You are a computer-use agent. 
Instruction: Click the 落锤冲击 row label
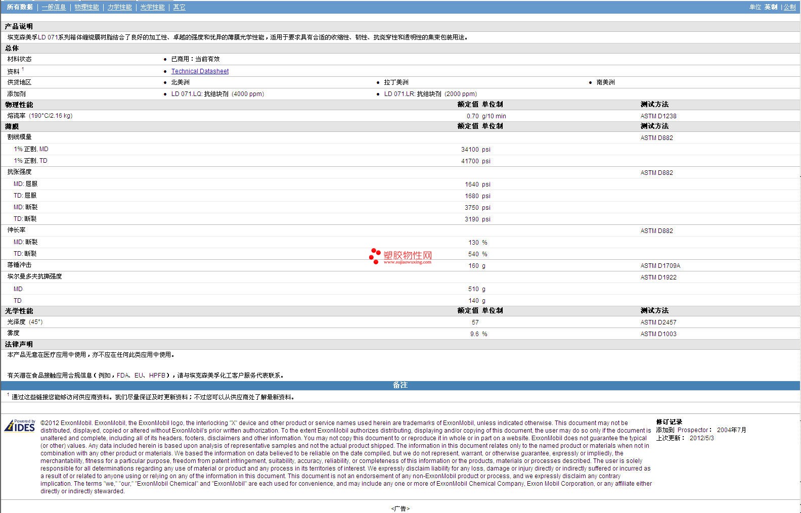coord(19,265)
